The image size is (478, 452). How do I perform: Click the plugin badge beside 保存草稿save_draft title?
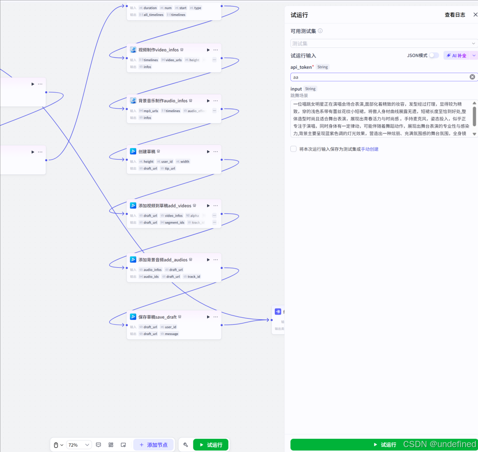click(x=180, y=317)
